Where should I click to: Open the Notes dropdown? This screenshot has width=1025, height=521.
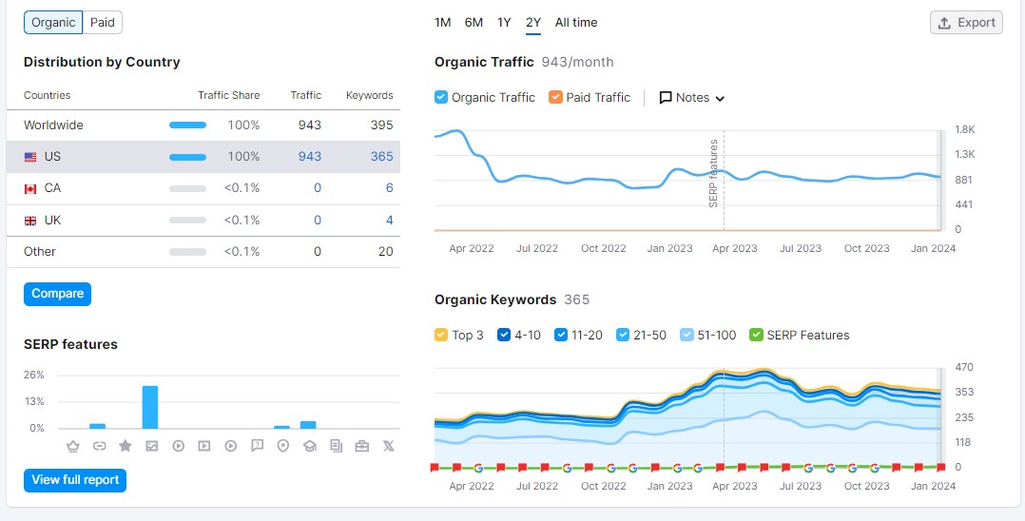[692, 97]
